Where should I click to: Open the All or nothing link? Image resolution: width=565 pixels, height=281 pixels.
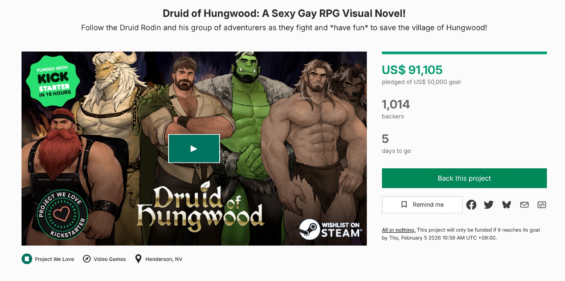tap(399, 230)
